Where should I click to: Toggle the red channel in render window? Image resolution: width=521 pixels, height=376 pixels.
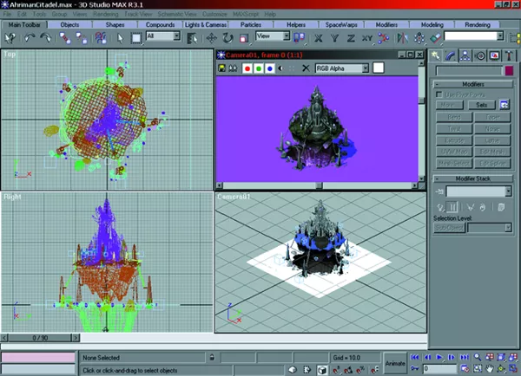click(247, 68)
